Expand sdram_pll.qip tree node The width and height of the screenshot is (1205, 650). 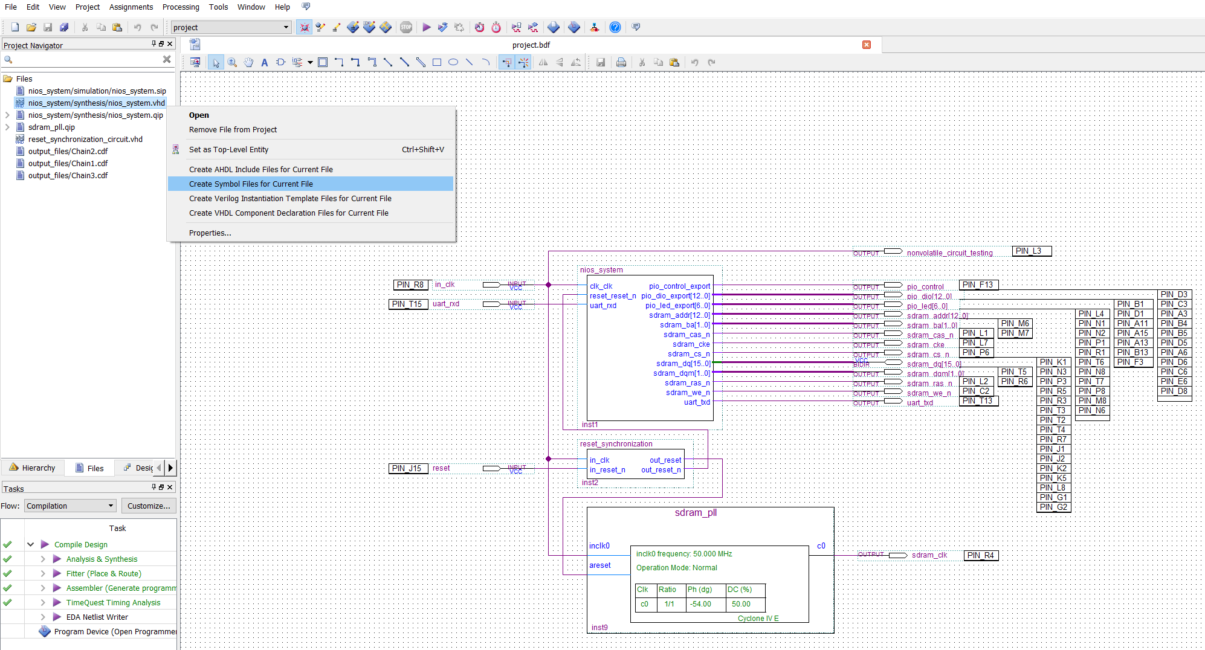point(7,127)
